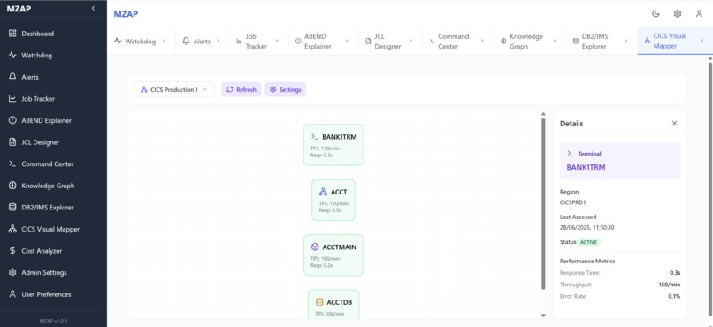Click the Knowledge Graph icon in sidebar
This screenshot has height=327, width=713.
click(x=12, y=186)
